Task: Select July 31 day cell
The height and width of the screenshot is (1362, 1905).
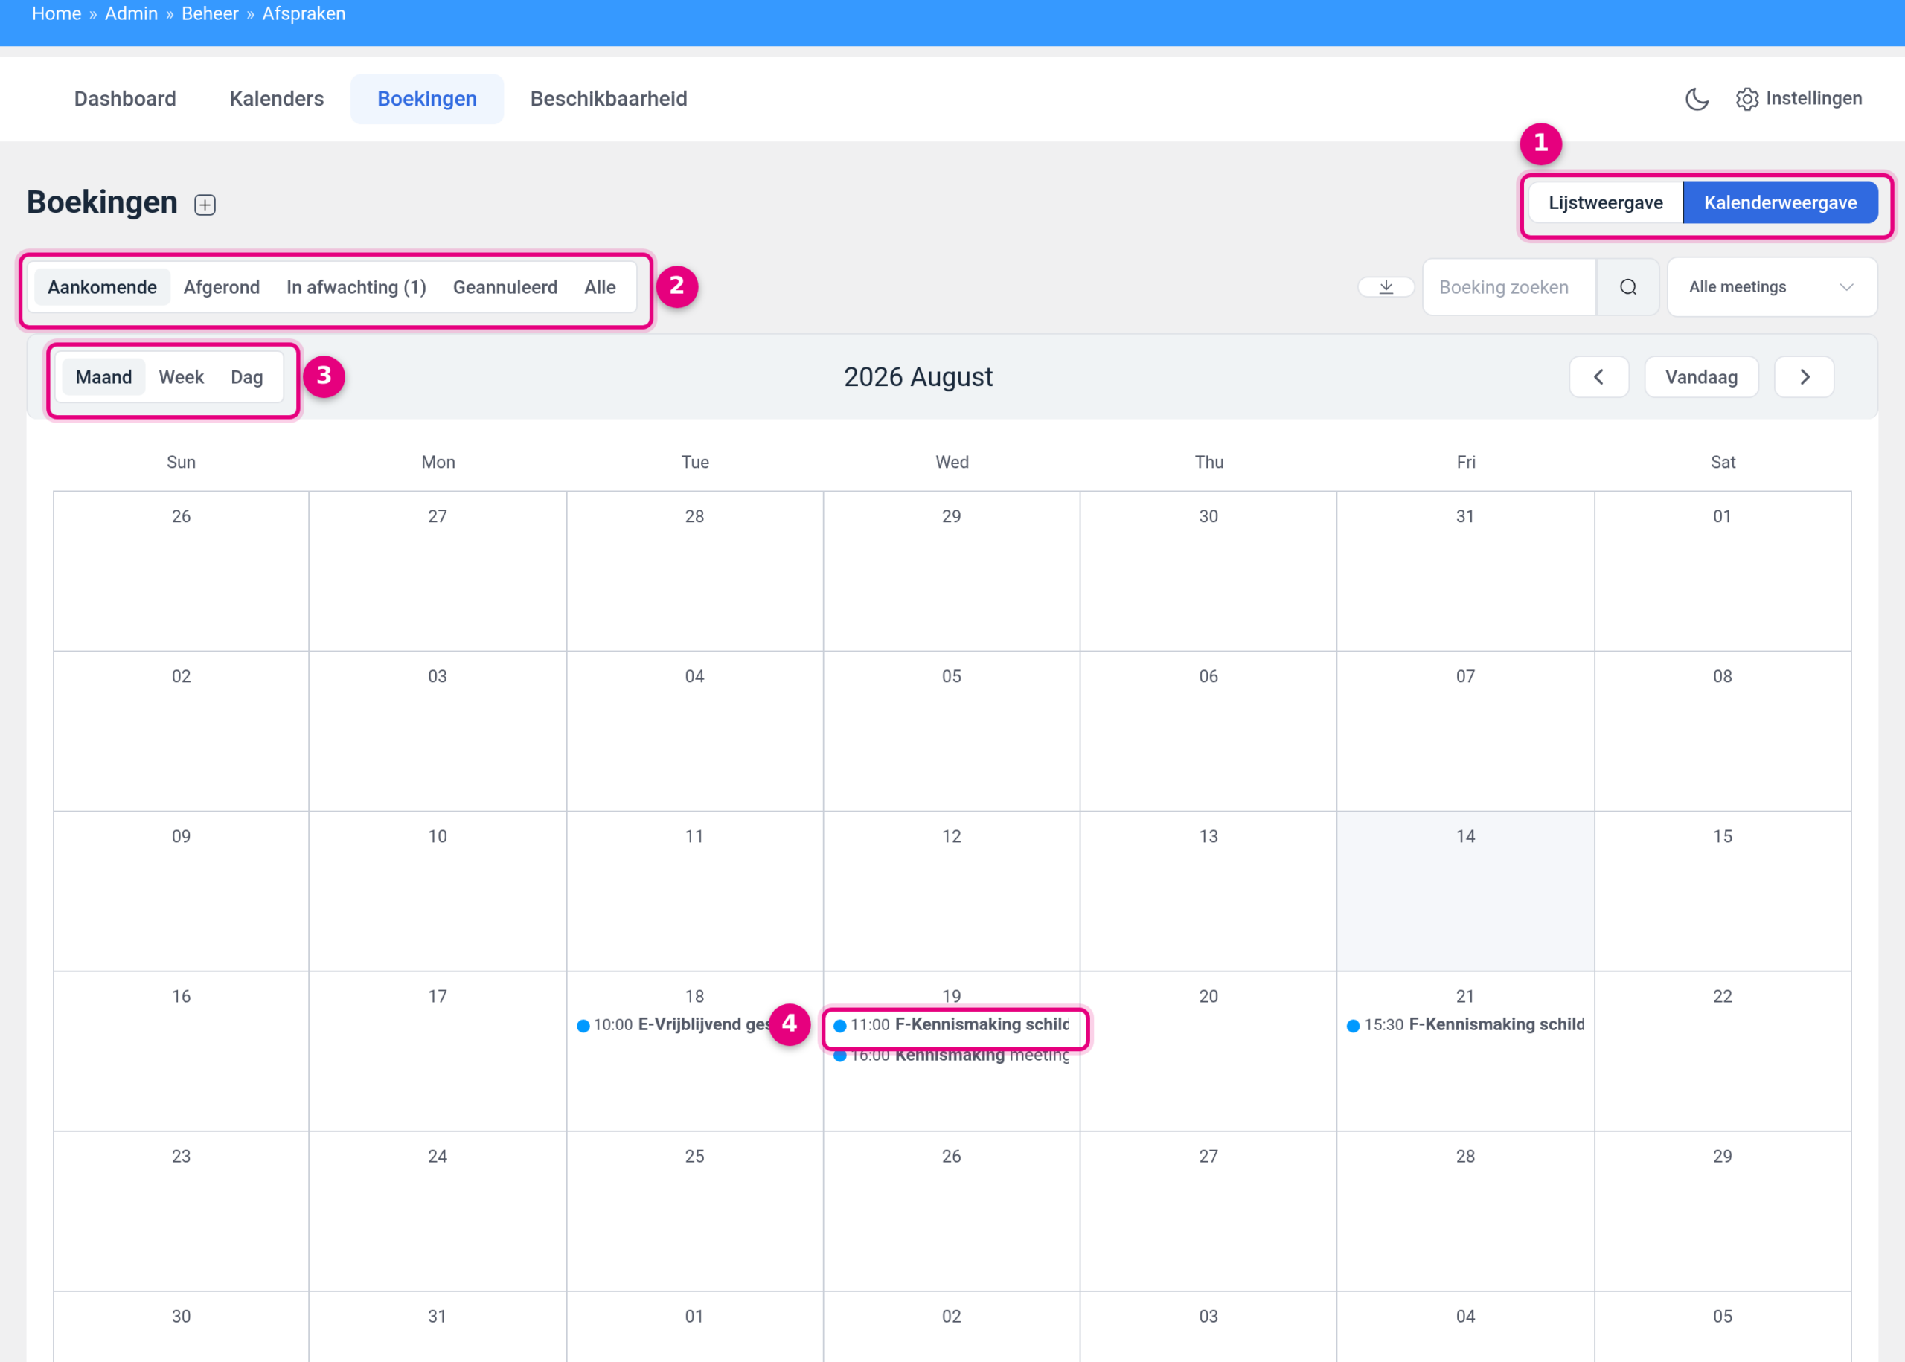Action: pos(1464,571)
